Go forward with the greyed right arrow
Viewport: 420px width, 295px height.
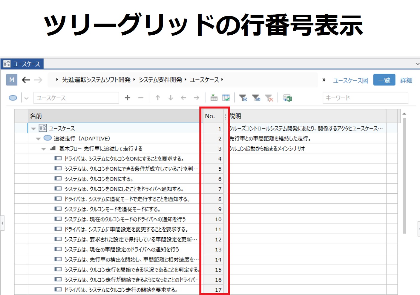[38, 80]
